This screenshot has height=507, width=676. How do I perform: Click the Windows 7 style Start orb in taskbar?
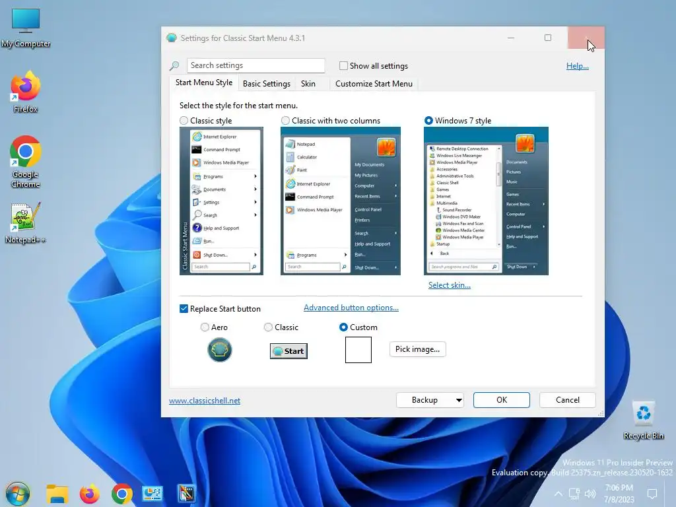18,494
